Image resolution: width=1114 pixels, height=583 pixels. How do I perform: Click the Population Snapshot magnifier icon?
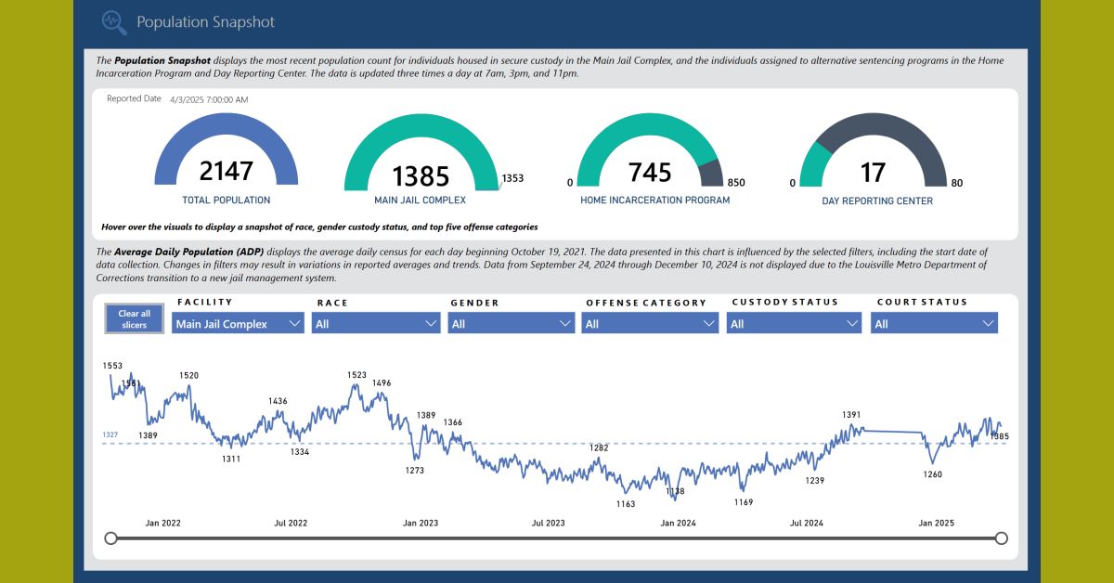tap(113, 20)
